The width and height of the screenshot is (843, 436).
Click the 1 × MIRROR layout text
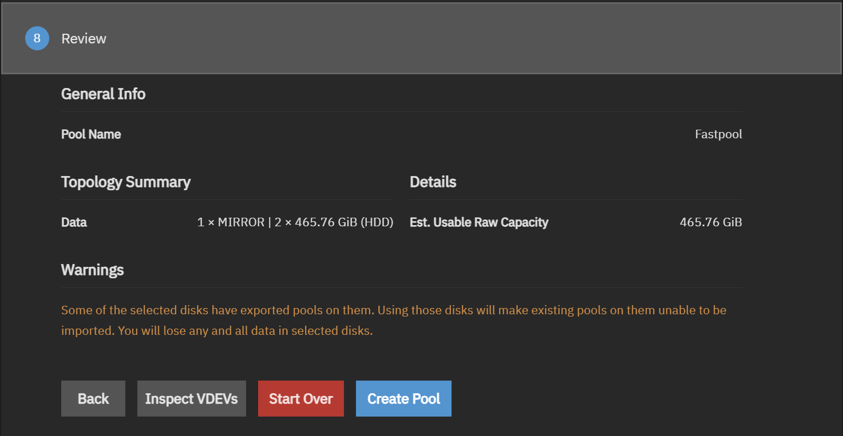[x=230, y=222]
